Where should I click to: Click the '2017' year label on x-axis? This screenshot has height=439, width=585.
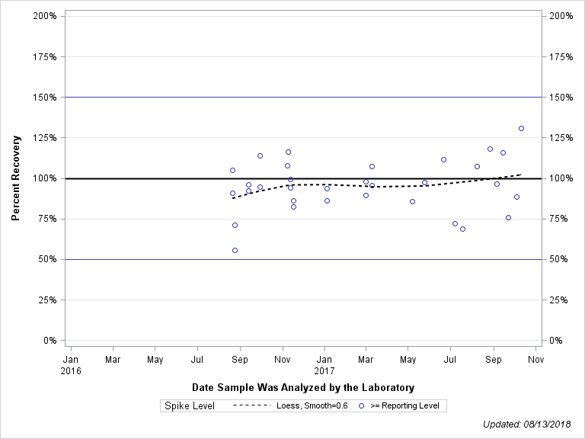324,371
